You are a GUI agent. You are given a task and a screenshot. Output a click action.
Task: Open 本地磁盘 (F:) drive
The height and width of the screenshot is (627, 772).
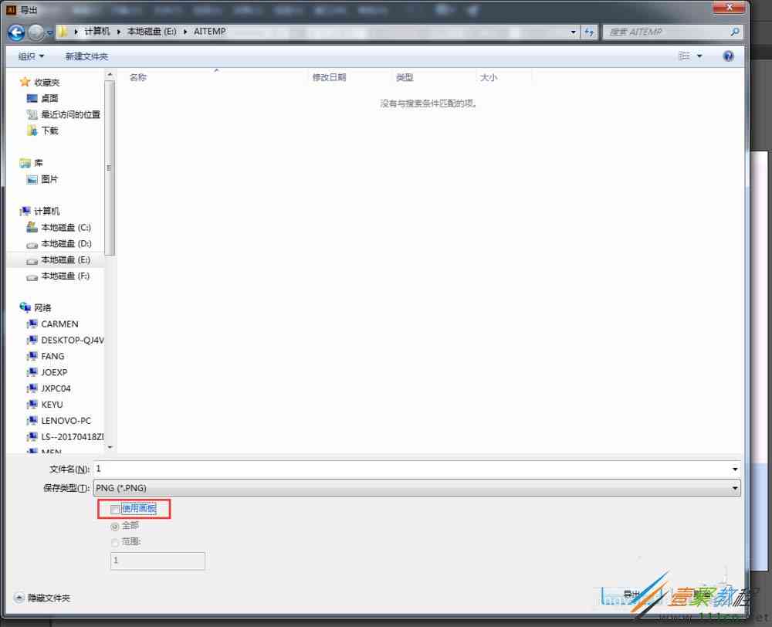click(59, 276)
